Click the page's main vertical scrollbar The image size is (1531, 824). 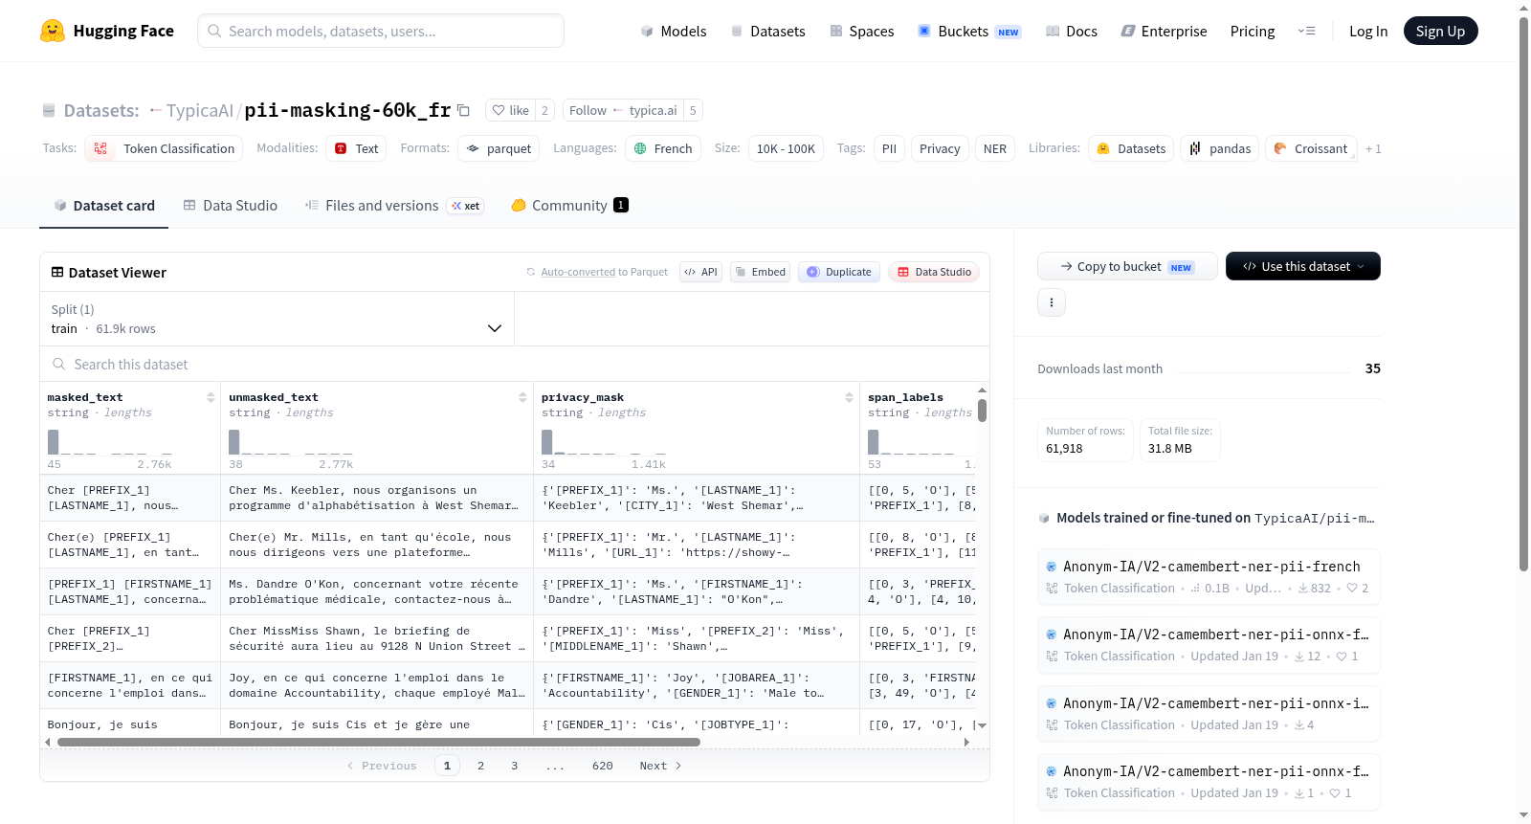(x=1523, y=293)
